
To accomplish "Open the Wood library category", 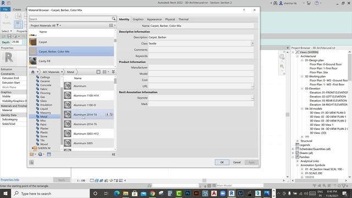I will tap(44, 144).
